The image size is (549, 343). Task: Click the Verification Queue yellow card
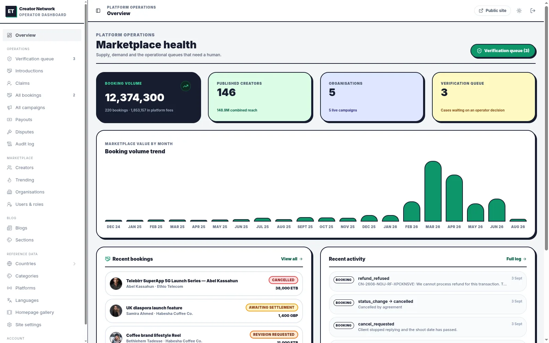click(x=484, y=97)
